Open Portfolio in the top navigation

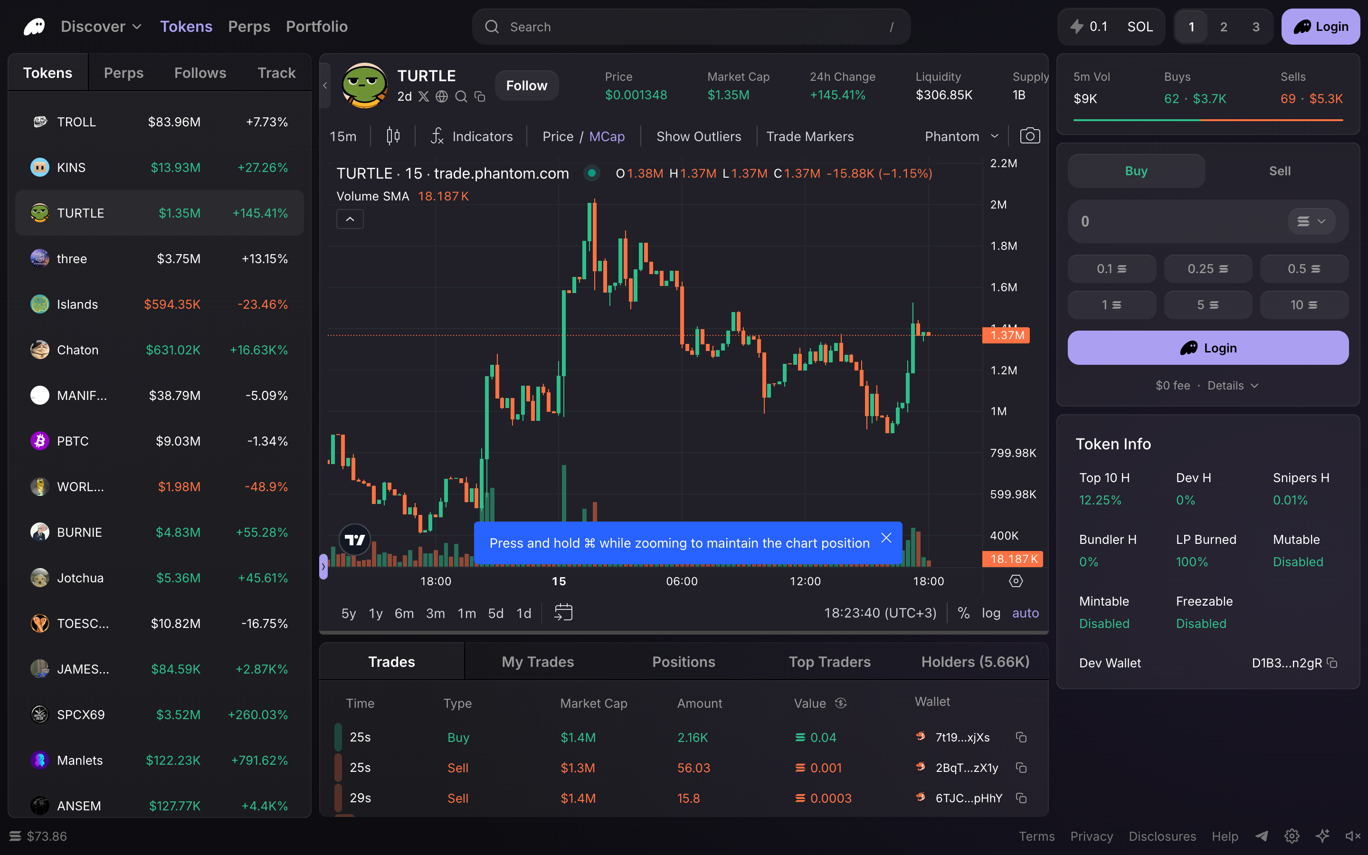coord(316,27)
